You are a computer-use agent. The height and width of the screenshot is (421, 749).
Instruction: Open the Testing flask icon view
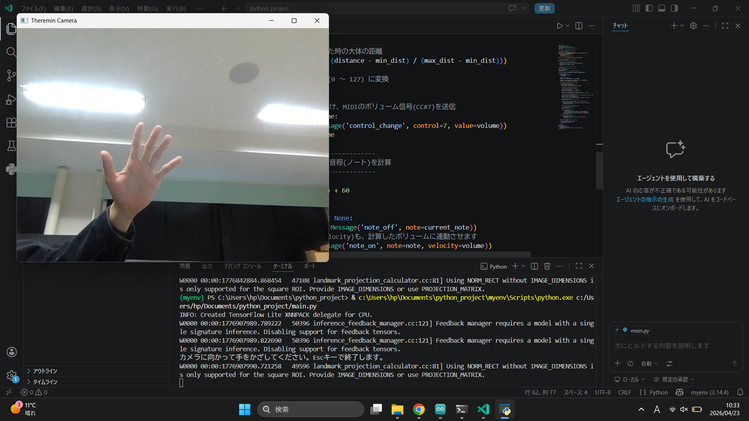11,146
